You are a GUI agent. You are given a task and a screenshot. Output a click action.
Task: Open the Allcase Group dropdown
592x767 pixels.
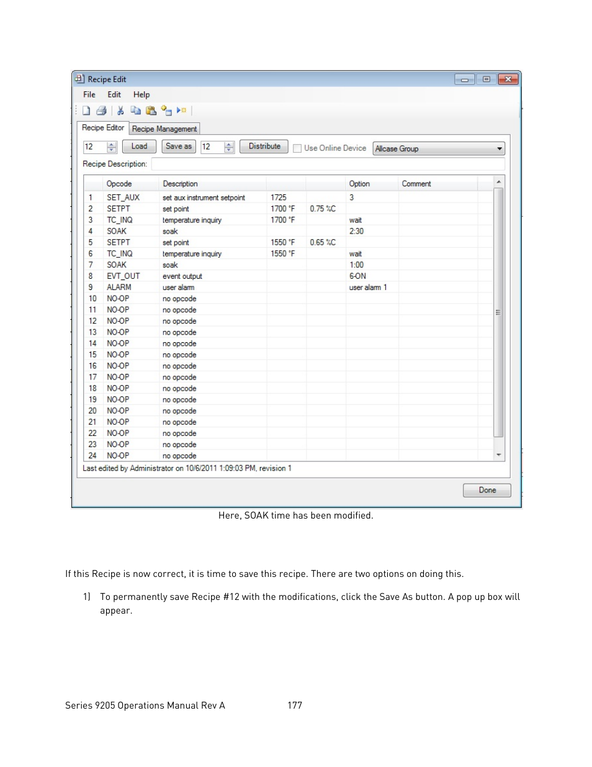(439, 148)
